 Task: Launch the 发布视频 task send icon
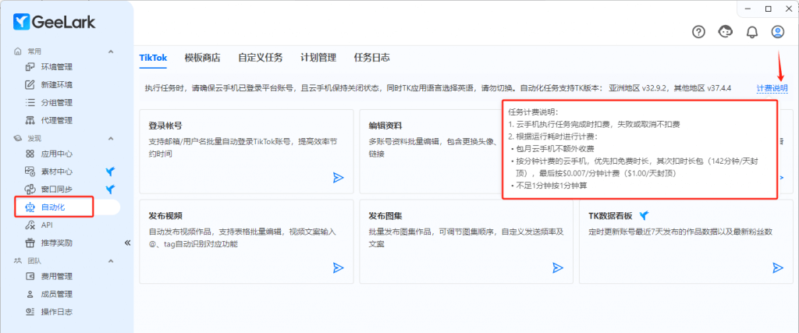338,267
